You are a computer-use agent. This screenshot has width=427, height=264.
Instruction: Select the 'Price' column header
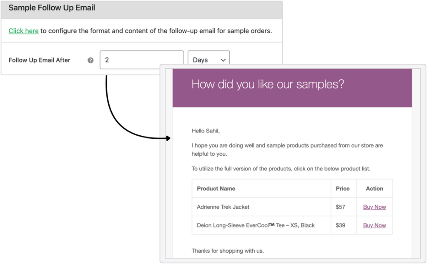click(x=343, y=189)
